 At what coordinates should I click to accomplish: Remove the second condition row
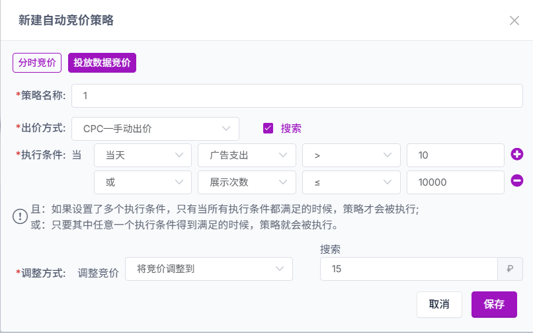[x=516, y=180]
